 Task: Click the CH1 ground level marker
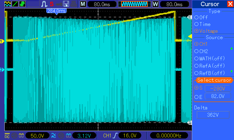2,41
